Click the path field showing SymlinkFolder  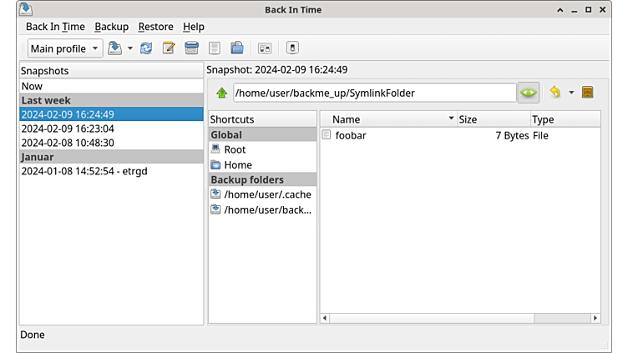[x=374, y=93]
